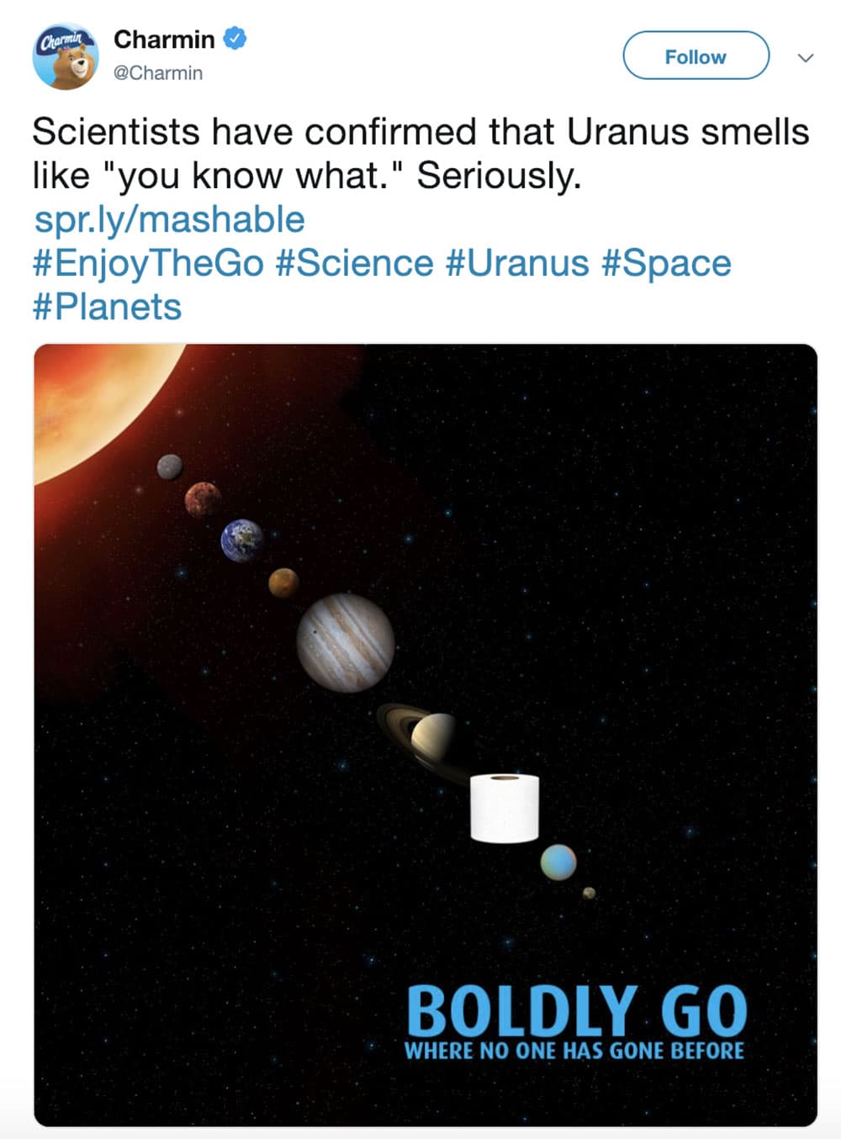841x1139 pixels.
Task: Click the #Space hashtag
Action: 666,263
